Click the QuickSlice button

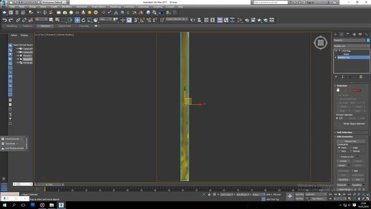click(x=344, y=179)
